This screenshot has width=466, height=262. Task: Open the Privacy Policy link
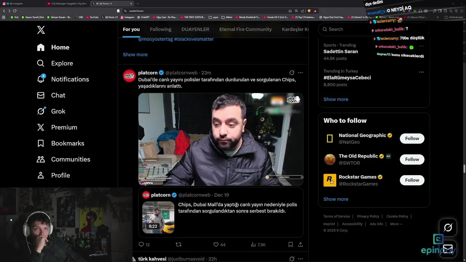click(x=368, y=216)
